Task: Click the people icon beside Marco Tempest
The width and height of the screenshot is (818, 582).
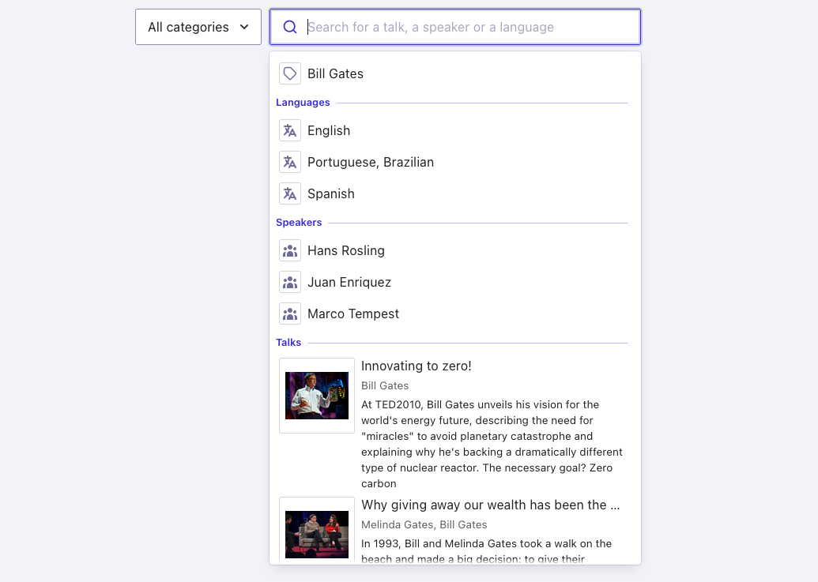Action: [290, 314]
